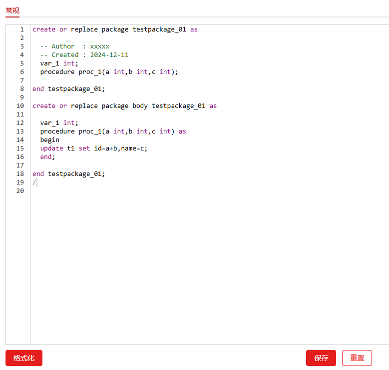
Task: Place cursor after the slash on line 19
Action: [36, 182]
